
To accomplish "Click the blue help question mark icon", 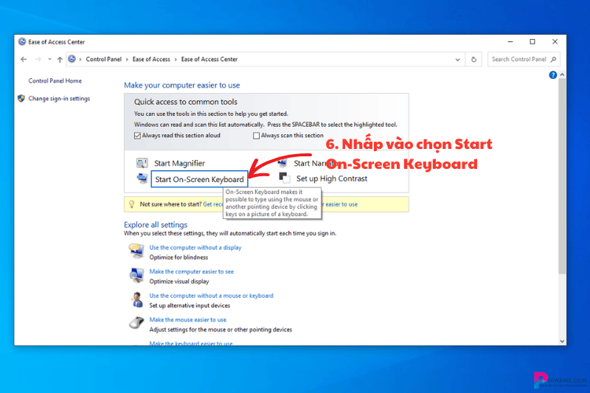I will tap(552, 75).
